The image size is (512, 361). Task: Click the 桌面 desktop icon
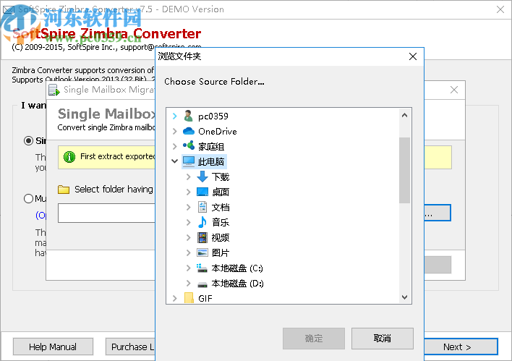[202, 192]
